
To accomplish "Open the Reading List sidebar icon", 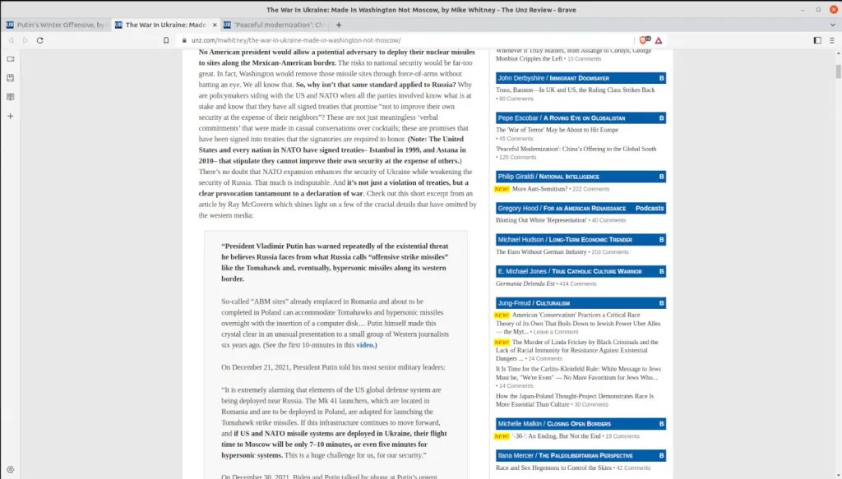I will click(11, 97).
